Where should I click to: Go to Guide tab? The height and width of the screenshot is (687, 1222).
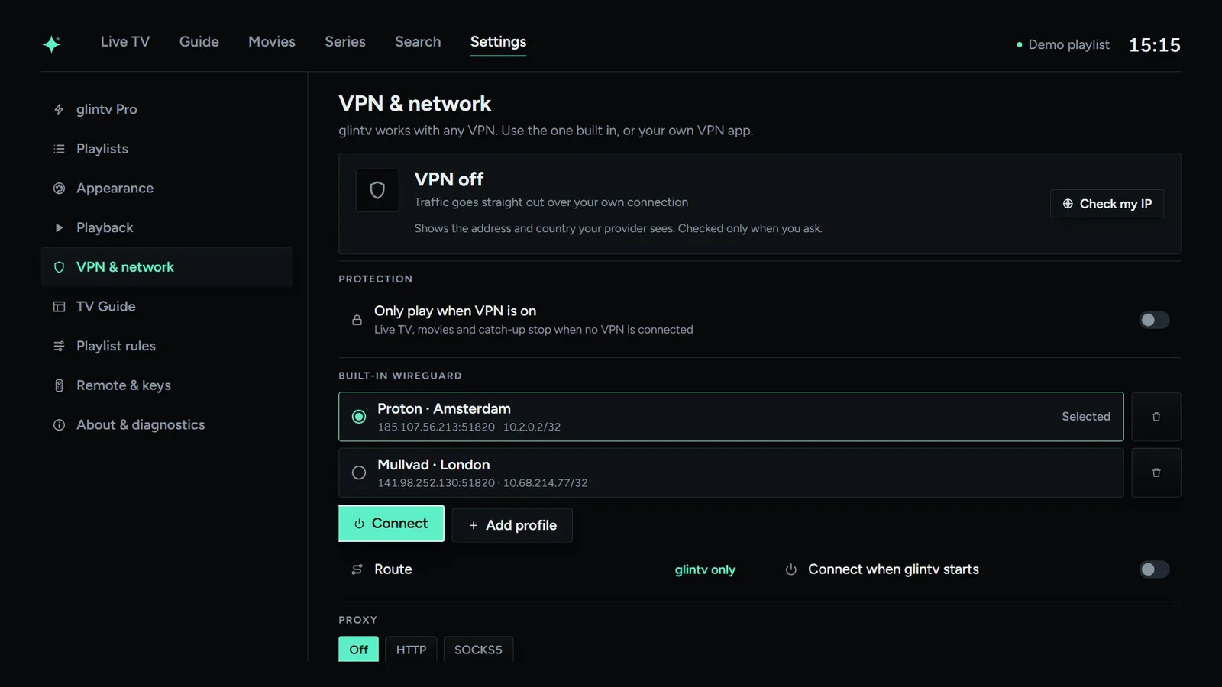[x=199, y=42]
